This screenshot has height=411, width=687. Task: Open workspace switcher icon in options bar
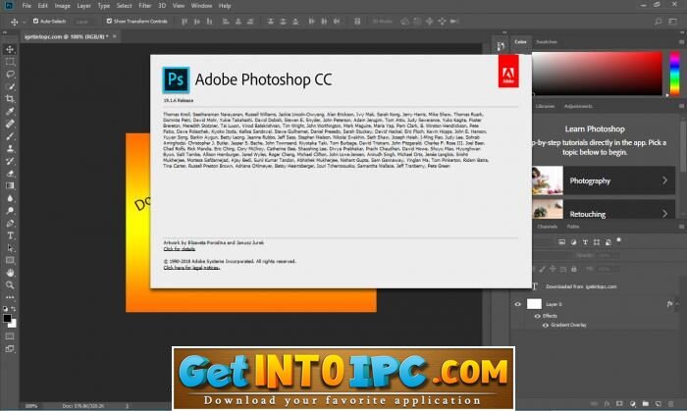coord(672,21)
